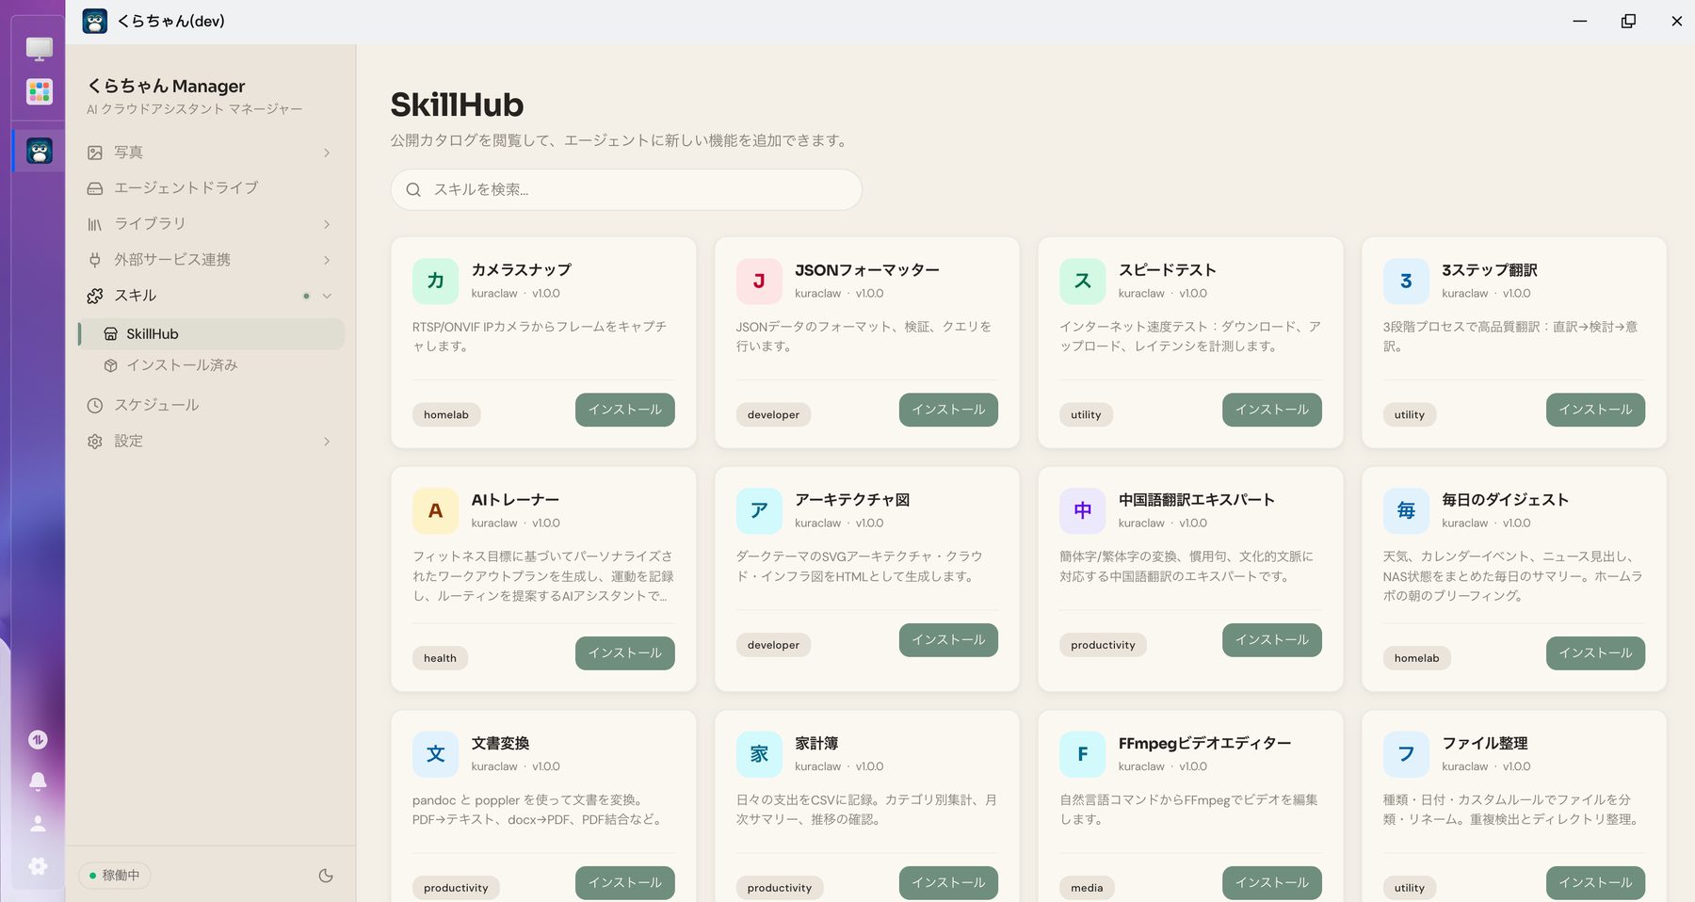Viewport: 1695px width, 902px height.
Task: Click the ライブラリ books icon in sidebar
Action: [95, 224]
